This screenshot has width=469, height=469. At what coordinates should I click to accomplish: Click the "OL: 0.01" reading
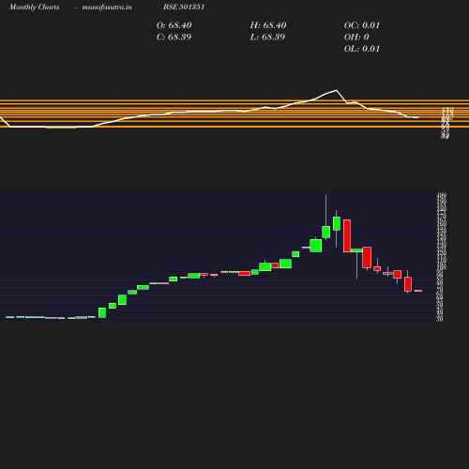[x=362, y=49]
